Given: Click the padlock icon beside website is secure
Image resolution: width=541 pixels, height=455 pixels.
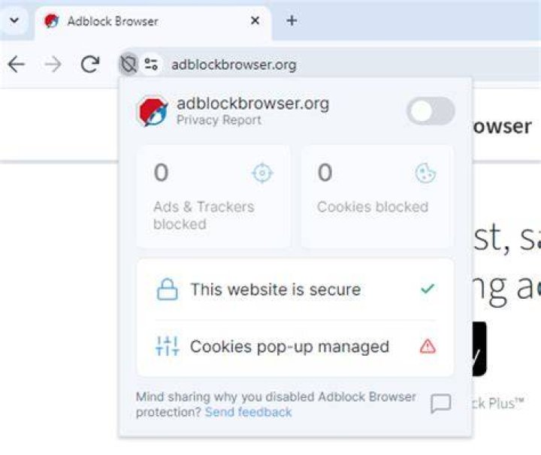Looking at the screenshot, I should (x=168, y=289).
